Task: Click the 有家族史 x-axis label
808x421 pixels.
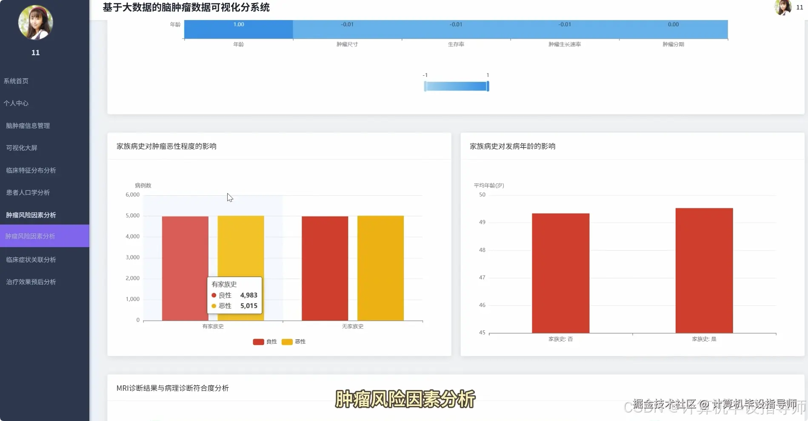Action: 213,327
